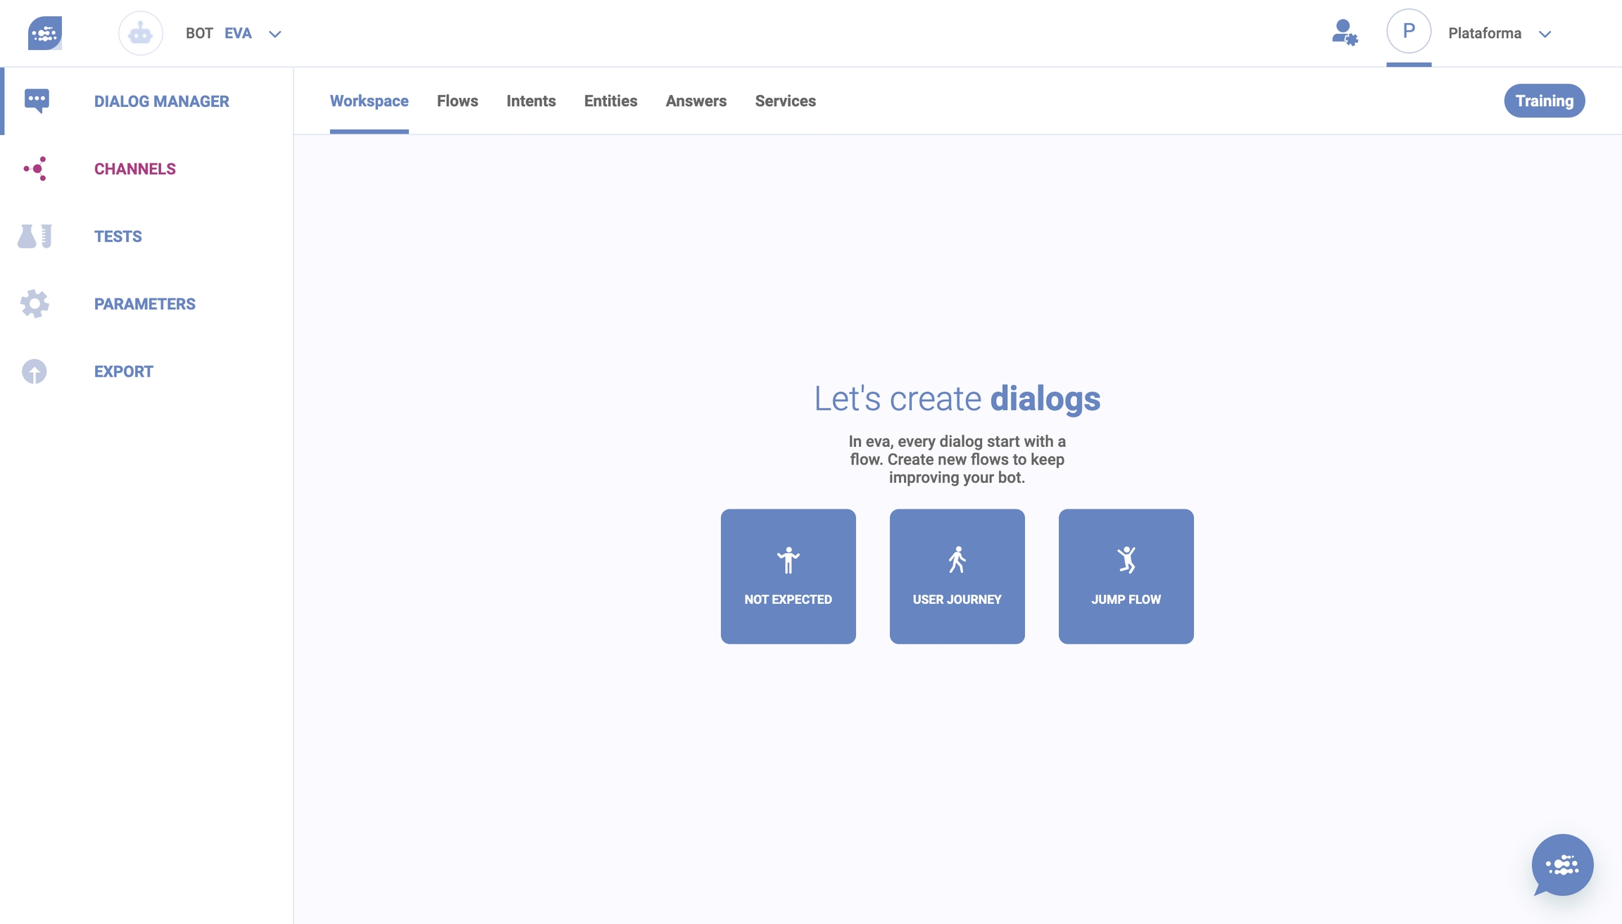
Task: Create a Not Expected flow
Action: pyautogui.click(x=788, y=576)
